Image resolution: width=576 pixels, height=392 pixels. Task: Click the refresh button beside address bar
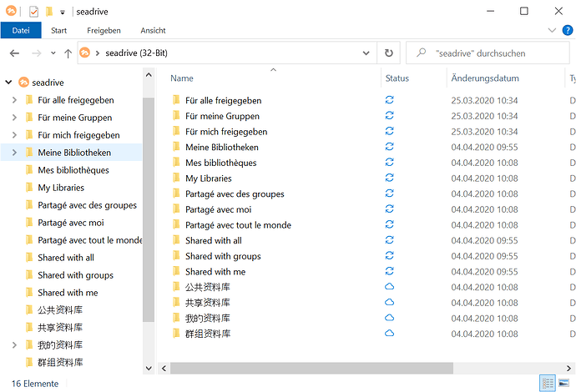pyautogui.click(x=389, y=53)
